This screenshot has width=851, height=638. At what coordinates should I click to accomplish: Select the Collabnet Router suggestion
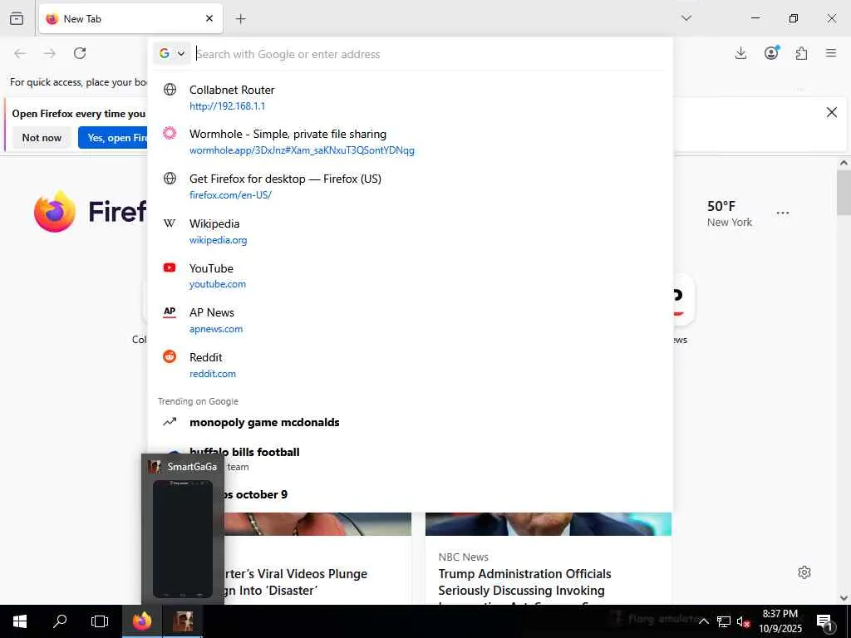pyautogui.click(x=411, y=98)
